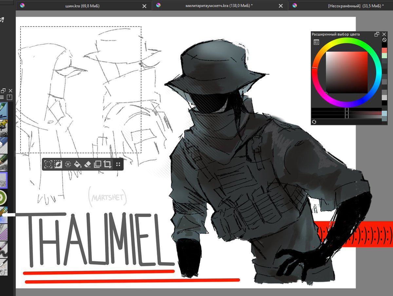The image size is (393, 296).
Task: Click the preset storage icon beside hamburger
Action: (9, 97)
